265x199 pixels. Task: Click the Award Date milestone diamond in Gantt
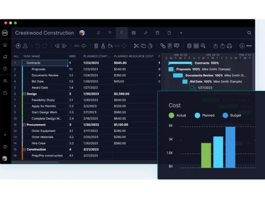tap(192, 88)
